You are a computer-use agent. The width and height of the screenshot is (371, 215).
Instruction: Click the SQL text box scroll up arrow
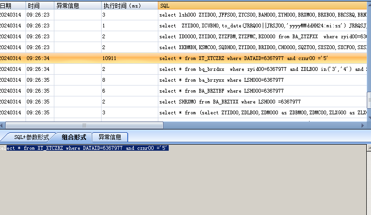tap(369, 148)
